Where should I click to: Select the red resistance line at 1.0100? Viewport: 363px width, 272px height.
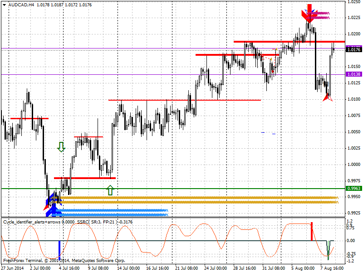pos(185,100)
